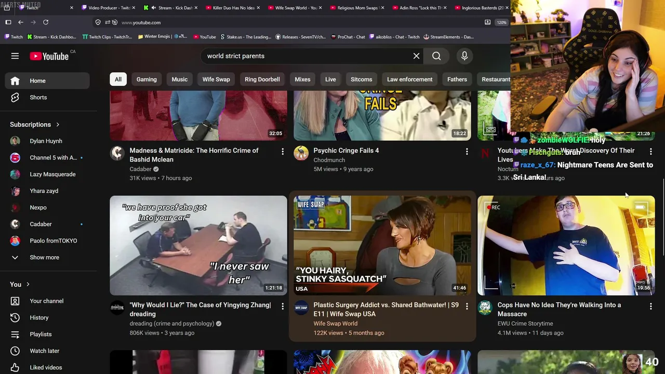
Task: Select the Wife Swap filter chip
Action: [216, 79]
